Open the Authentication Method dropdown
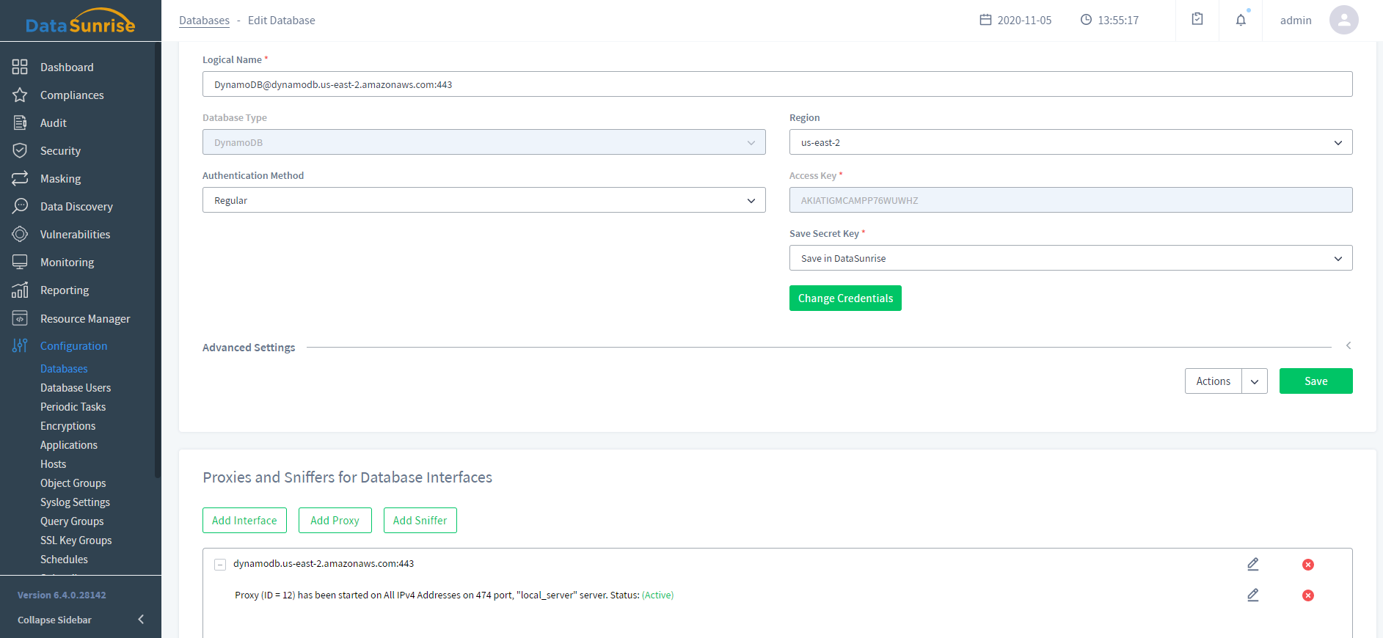Viewport: 1383px width, 638px height. [483, 200]
